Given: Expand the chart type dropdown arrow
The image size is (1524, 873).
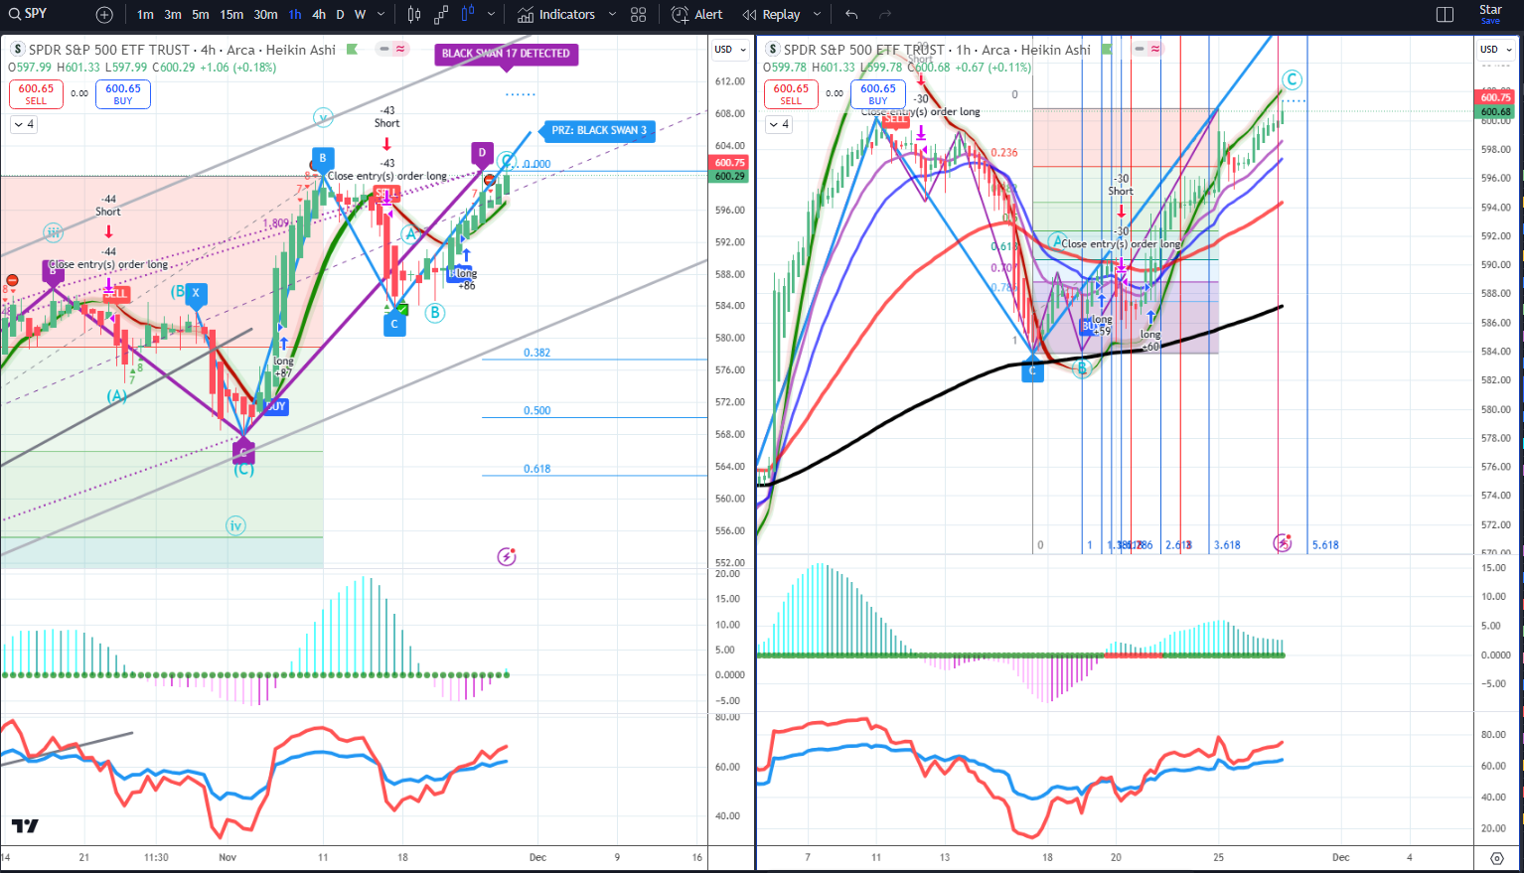Looking at the screenshot, I should click(492, 15).
